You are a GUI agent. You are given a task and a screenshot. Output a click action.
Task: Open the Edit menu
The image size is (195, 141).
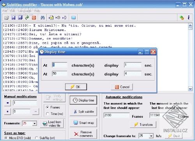tap(12, 11)
